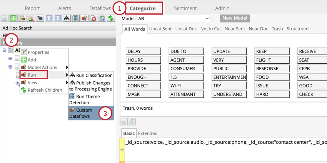Screen dimensions: 327x163
Task: Open Model Actions submenu in context menu
Action: coord(42,68)
